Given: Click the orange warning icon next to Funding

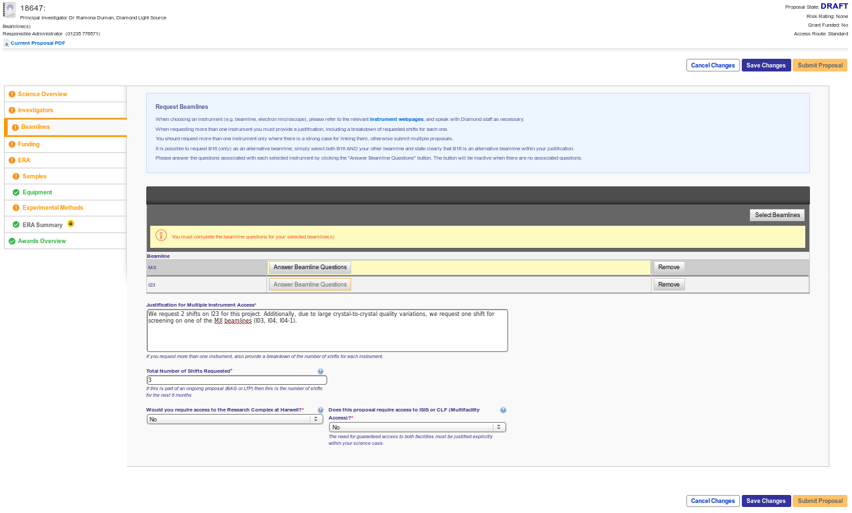Looking at the screenshot, I should (x=12, y=144).
